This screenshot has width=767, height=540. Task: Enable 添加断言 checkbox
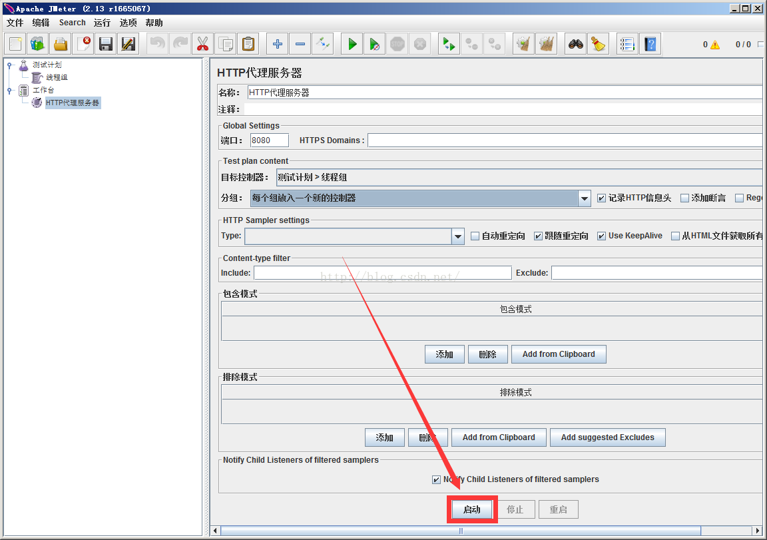tap(685, 198)
